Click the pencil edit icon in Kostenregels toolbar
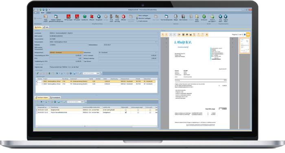The width and height of the screenshot is (285, 153). click(37, 73)
